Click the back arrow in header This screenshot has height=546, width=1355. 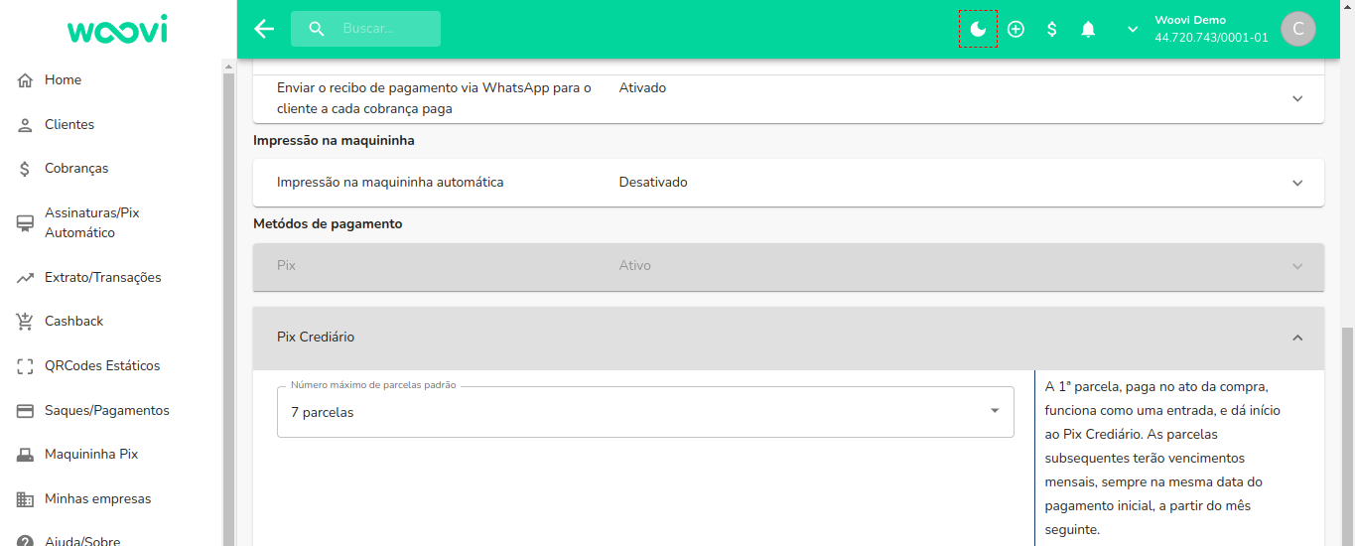pyautogui.click(x=264, y=29)
